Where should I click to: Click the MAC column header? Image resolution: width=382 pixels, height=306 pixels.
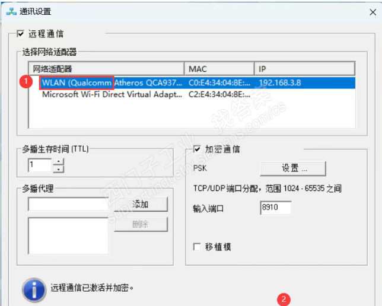pyautogui.click(x=219, y=69)
